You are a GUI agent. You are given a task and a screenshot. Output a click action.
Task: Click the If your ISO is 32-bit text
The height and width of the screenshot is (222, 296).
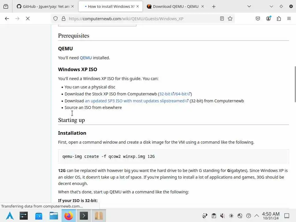pos(78,201)
